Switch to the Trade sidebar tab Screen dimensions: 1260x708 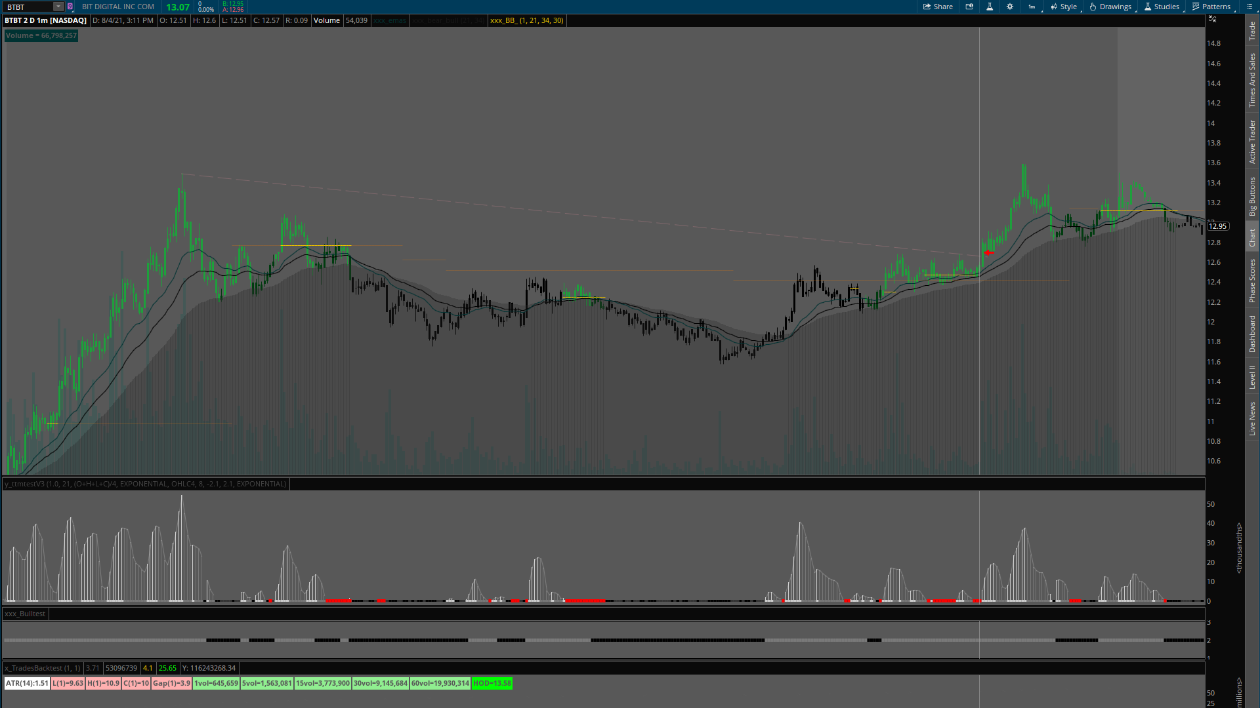(1252, 30)
